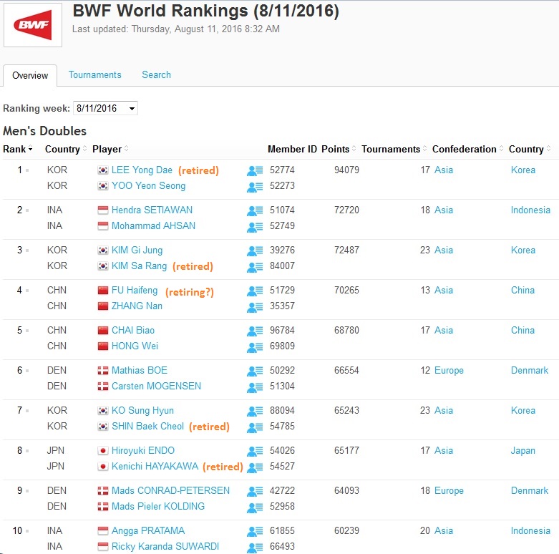This screenshot has height=554, width=559.
Task: Select the Overview tab
Action: coord(30,75)
